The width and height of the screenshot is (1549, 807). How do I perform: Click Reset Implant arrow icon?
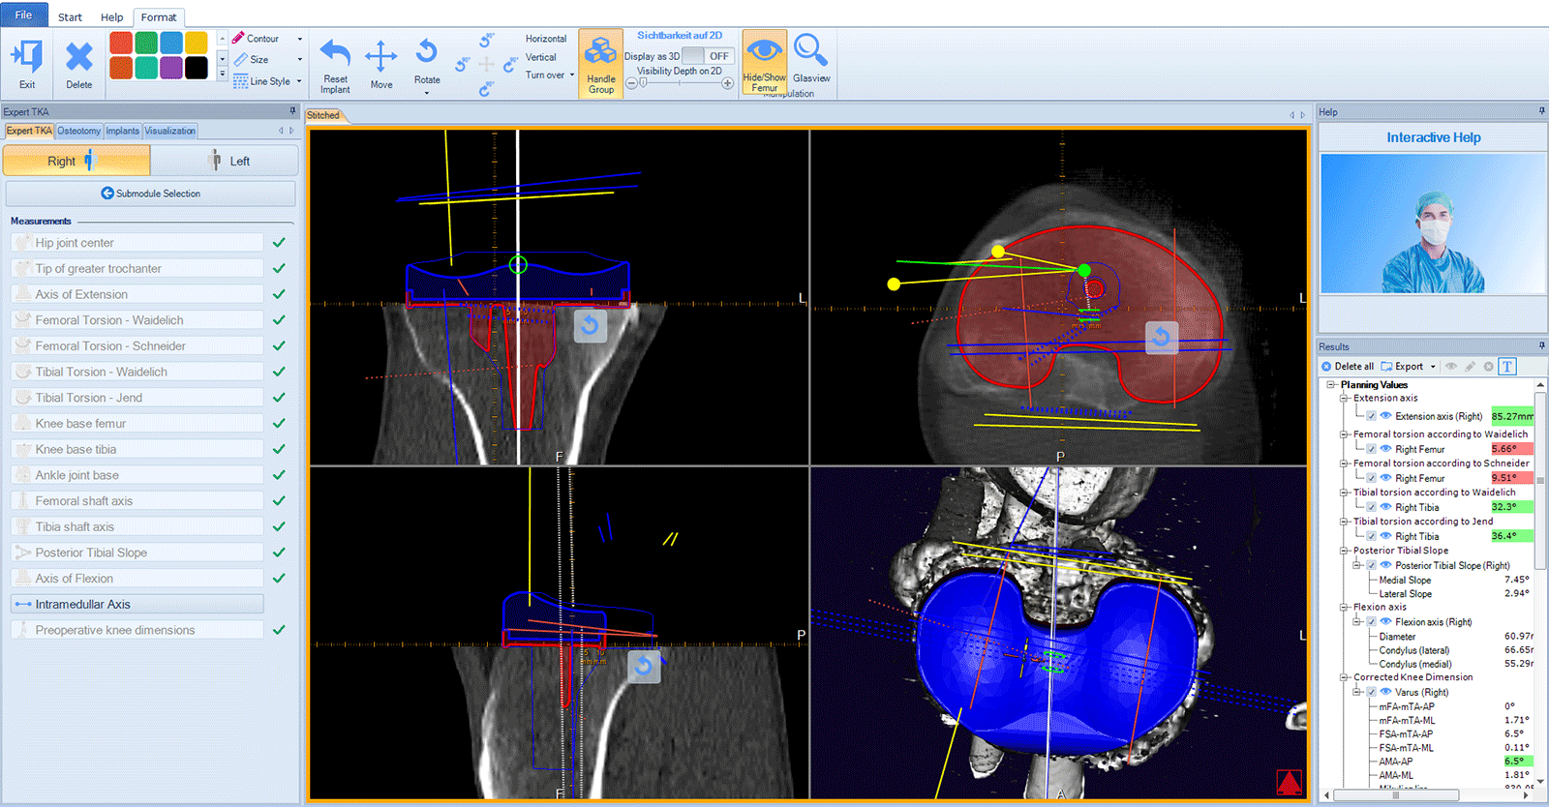click(x=335, y=54)
